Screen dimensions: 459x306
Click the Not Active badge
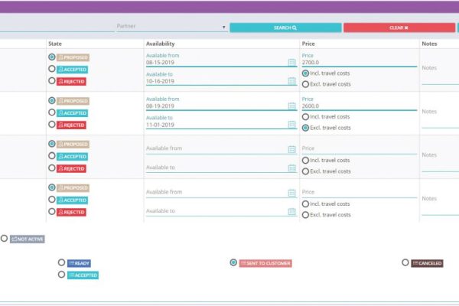[28, 239]
